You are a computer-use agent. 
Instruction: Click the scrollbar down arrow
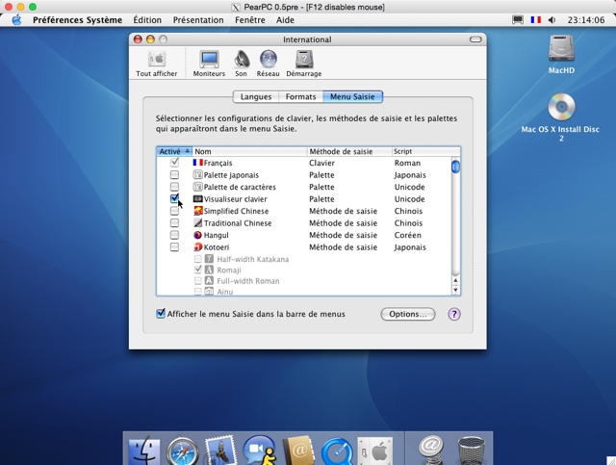[x=455, y=291]
